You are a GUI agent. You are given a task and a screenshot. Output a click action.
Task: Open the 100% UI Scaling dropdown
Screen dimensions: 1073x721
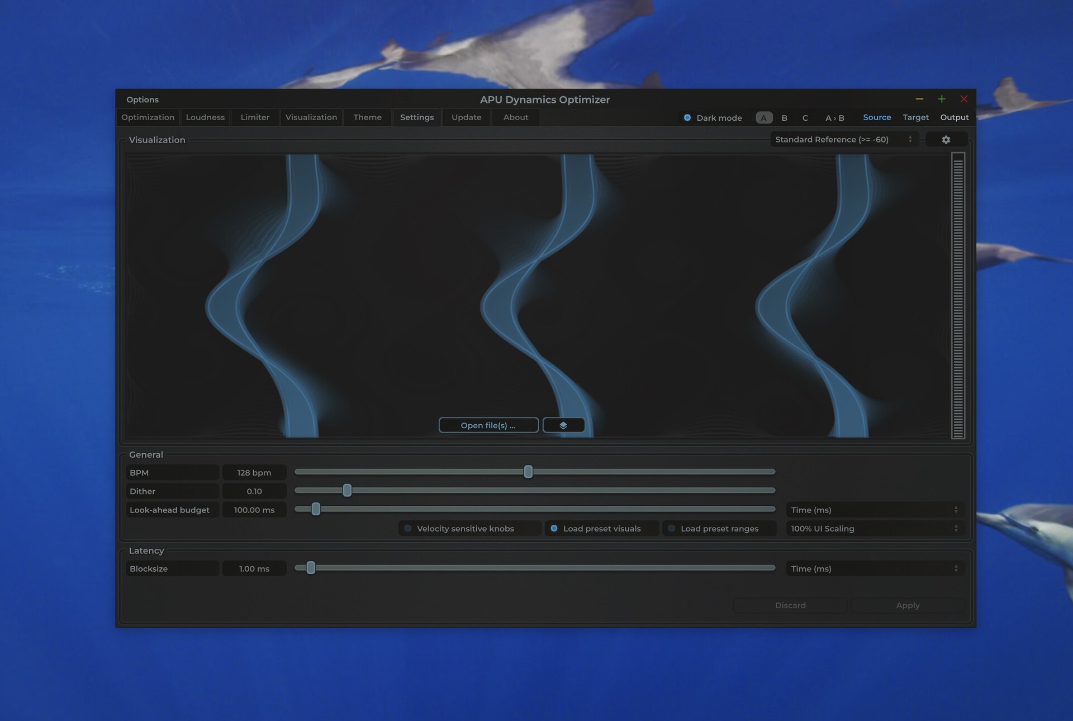(x=875, y=528)
